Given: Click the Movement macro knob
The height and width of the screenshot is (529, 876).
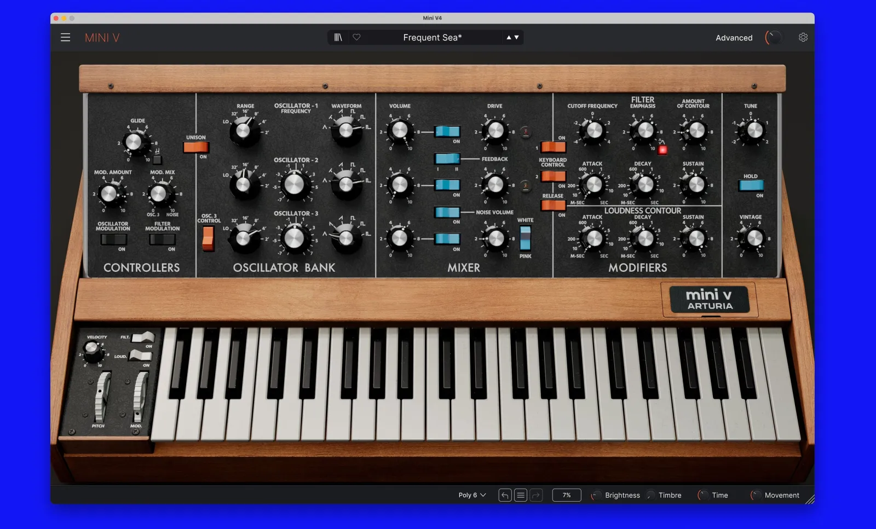Looking at the screenshot, I should 756,495.
